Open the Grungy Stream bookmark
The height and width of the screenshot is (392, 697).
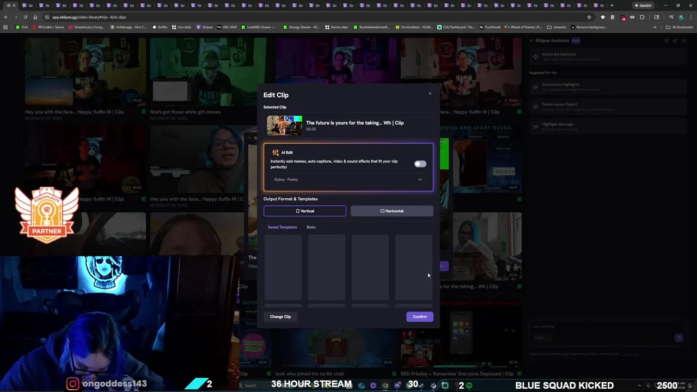pyautogui.click(x=301, y=27)
